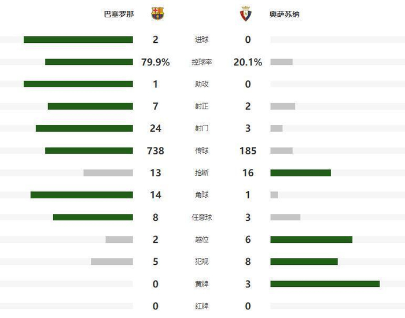
Task: Click the 角球 stat label
Action: click(202, 195)
